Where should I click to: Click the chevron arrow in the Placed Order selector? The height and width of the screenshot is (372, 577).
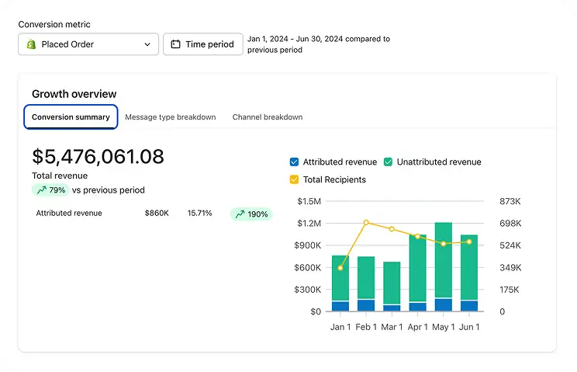click(x=147, y=44)
